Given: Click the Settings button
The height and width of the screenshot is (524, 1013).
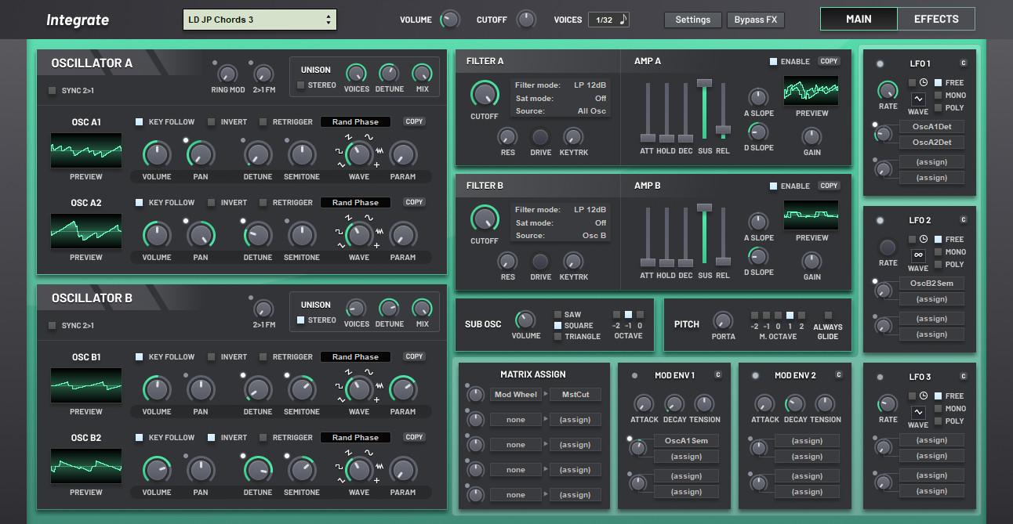Looking at the screenshot, I should (x=692, y=20).
